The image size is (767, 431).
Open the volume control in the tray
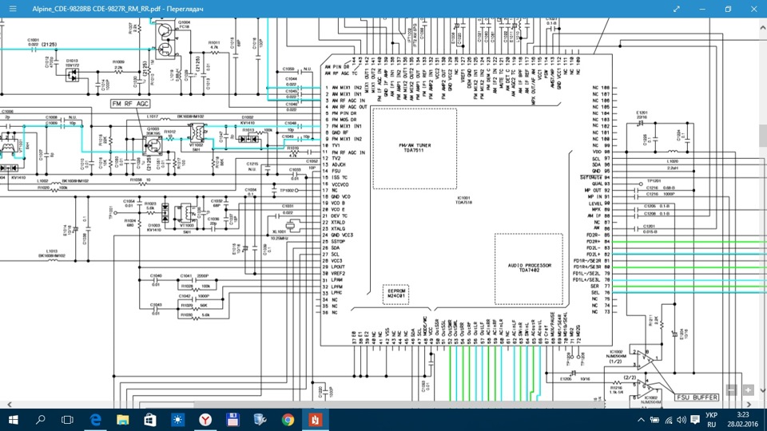tap(681, 420)
